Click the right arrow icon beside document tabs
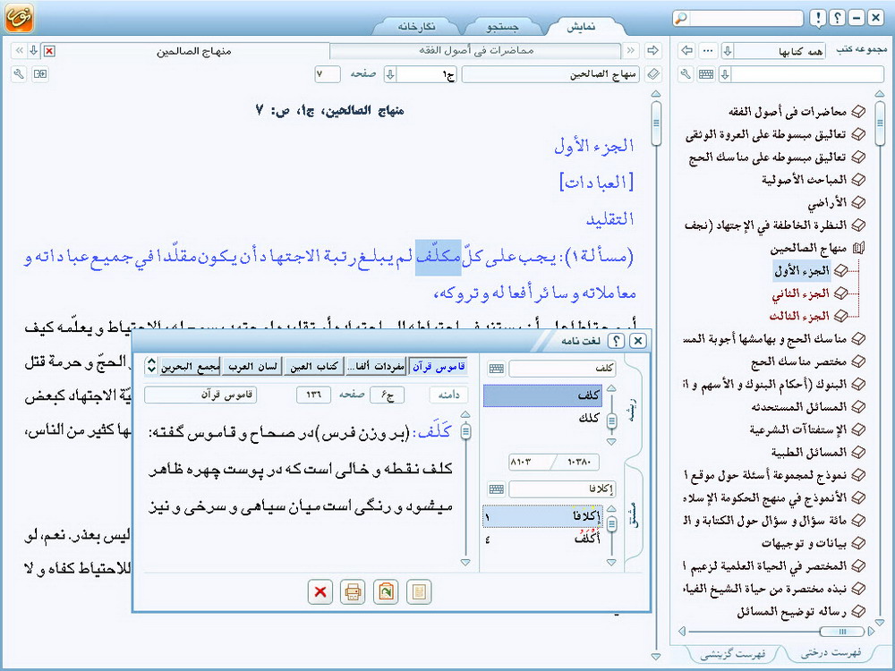895x671 pixels. coord(652,51)
